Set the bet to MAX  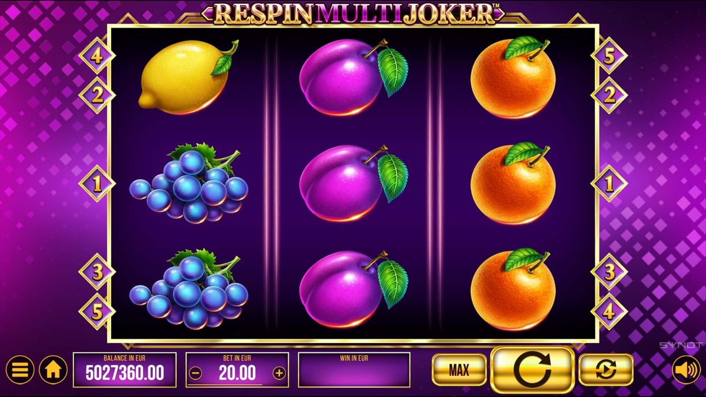click(x=459, y=370)
